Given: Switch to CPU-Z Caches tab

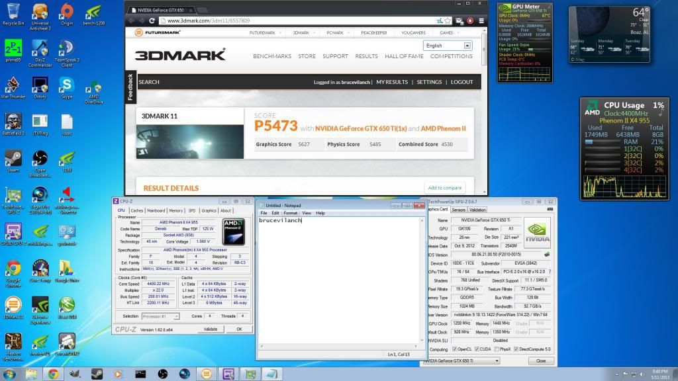Looking at the screenshot, I should [x=136, y=211].
